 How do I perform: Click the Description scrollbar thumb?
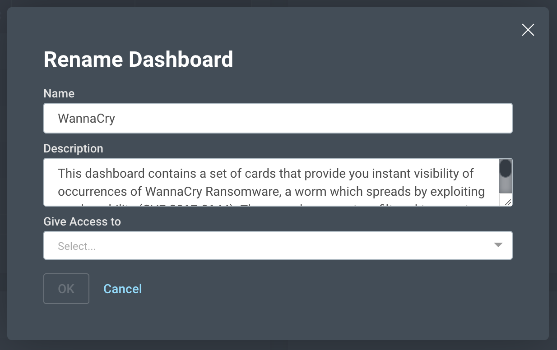click(506, 169)
